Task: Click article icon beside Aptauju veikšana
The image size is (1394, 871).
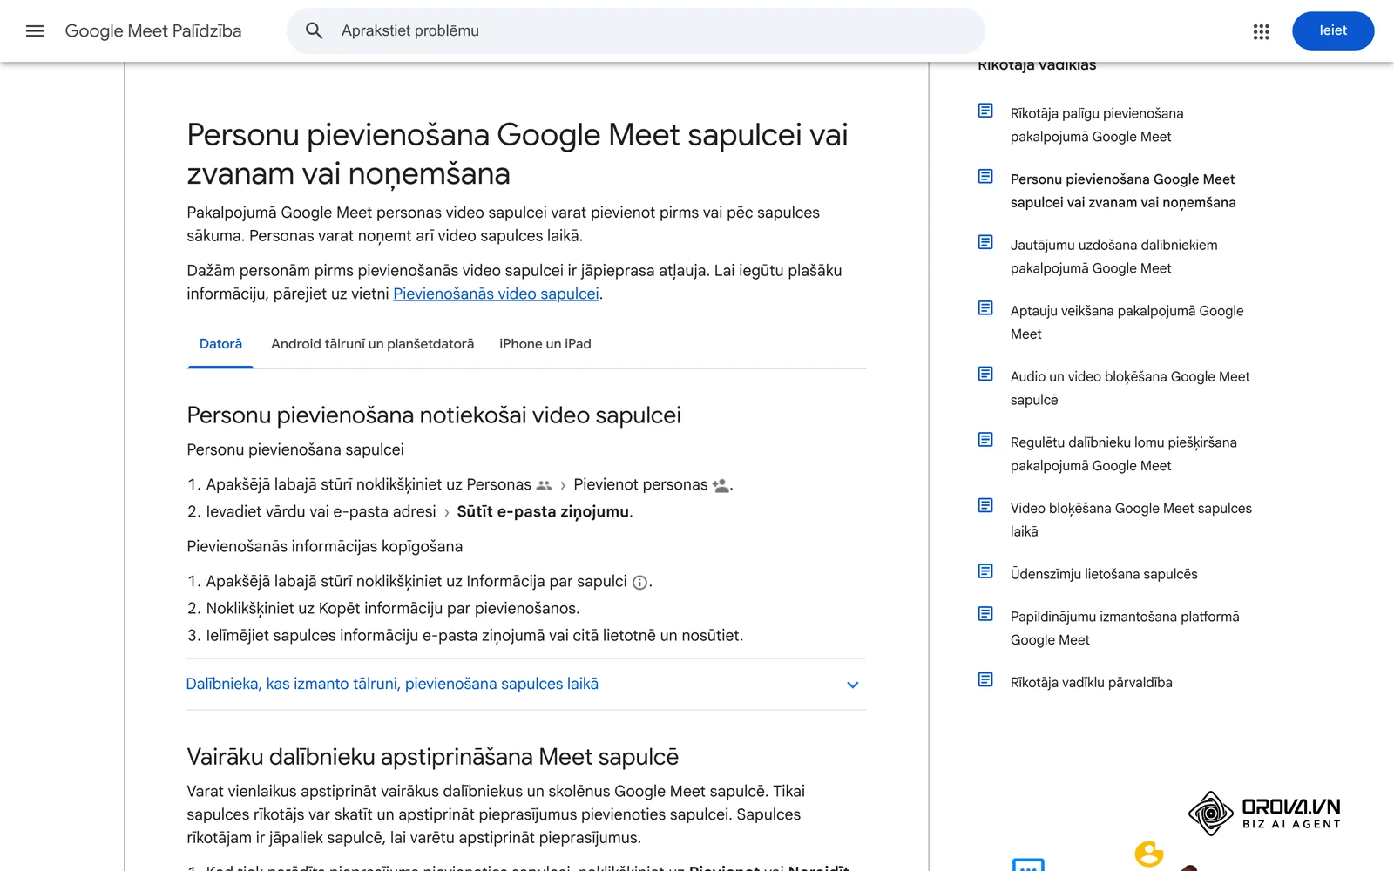Action: (x=985, y=308)
